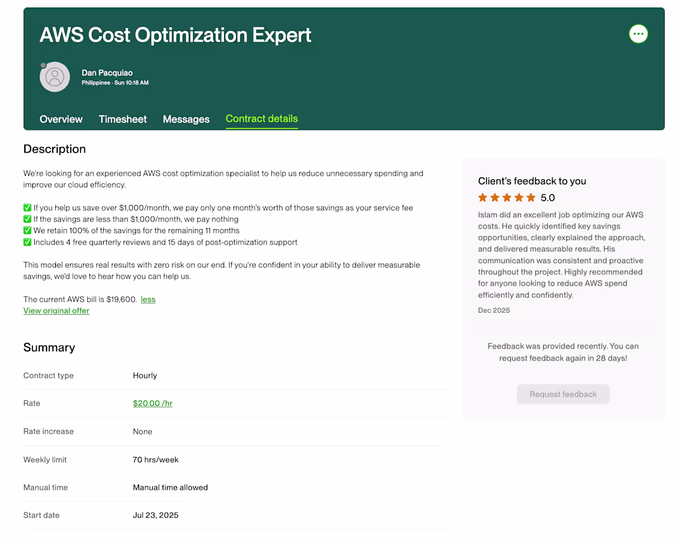The width and height of the screenshot is (683, 540).
Task: Collapse the description using the less link
Action: coord(148,299)
